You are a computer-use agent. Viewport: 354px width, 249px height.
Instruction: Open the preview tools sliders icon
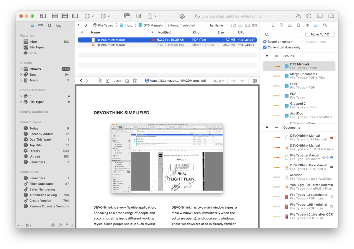coord(255,81)
